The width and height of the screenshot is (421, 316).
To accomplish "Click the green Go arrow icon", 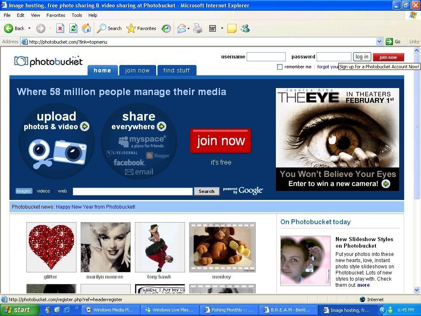I will click(389, 42).
